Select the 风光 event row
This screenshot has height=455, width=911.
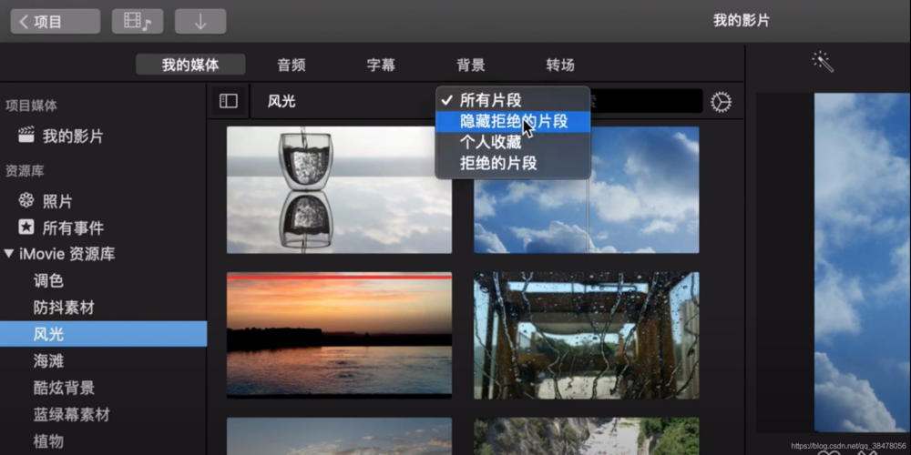[x=104, y=334]
